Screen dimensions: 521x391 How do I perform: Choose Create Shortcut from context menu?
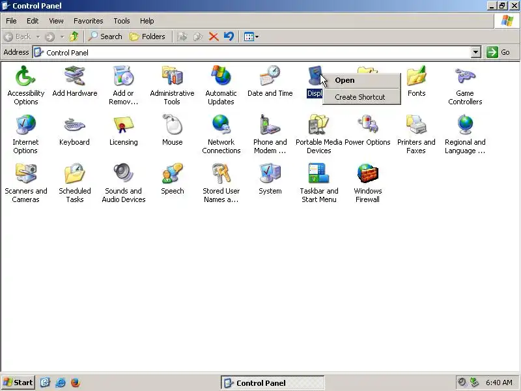click(361, 97)
